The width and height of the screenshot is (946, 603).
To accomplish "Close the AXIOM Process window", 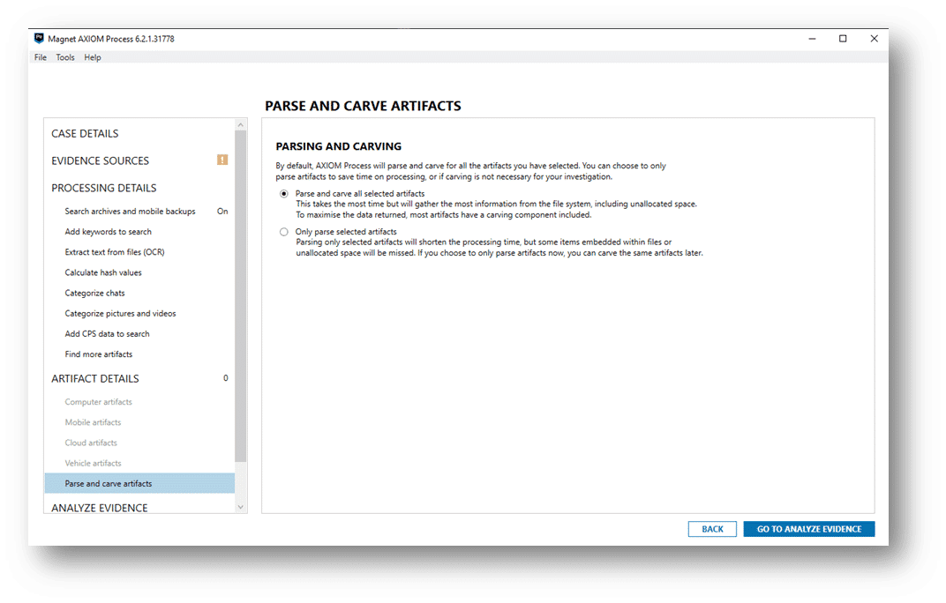I will pyautogui.click(x=875, y=39).
